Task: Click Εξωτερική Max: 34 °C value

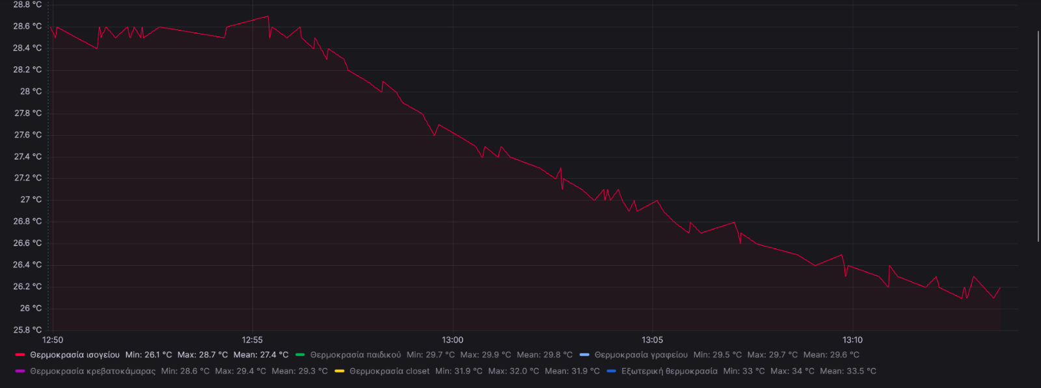Action: coord(792,371)
